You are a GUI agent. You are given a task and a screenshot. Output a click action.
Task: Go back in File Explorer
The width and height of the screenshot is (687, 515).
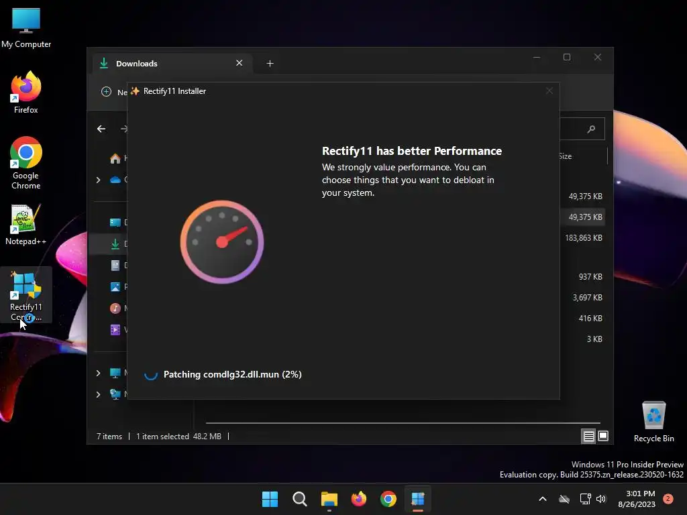pos(101,129)
